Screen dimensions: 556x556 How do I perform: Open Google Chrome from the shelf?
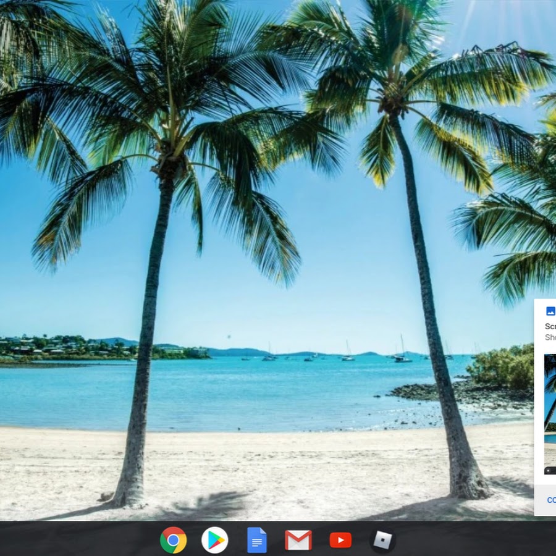point(174,541)
